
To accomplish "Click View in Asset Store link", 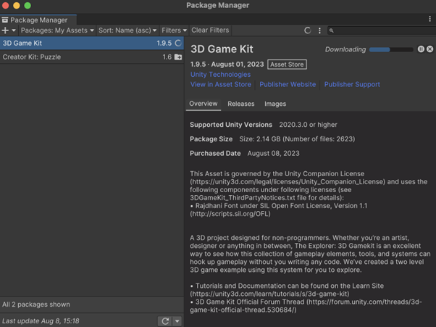I will click(221, 84).
